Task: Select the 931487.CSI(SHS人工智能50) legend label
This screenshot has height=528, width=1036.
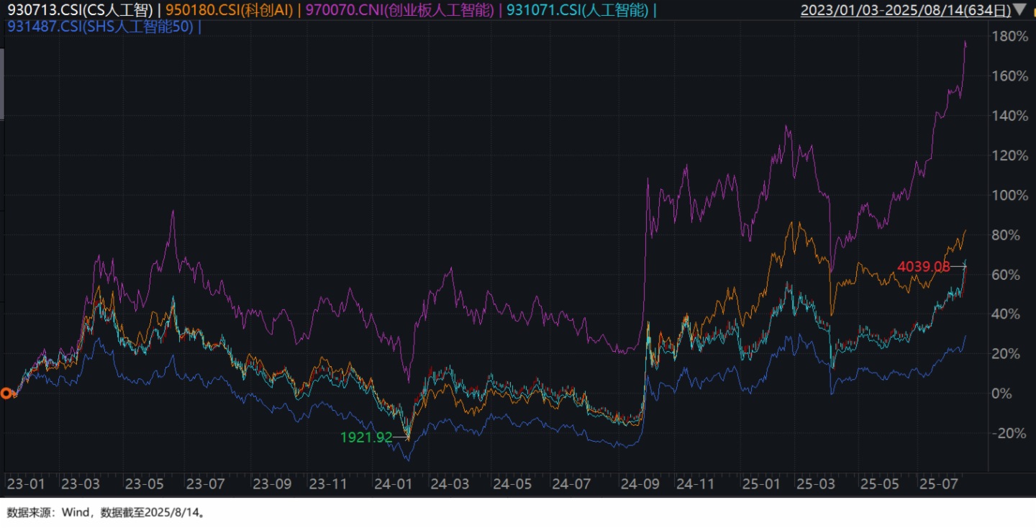Action: tap(99, 28)
